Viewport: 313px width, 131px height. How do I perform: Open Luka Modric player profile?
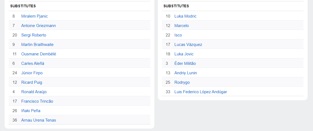[x=185, y=16]
